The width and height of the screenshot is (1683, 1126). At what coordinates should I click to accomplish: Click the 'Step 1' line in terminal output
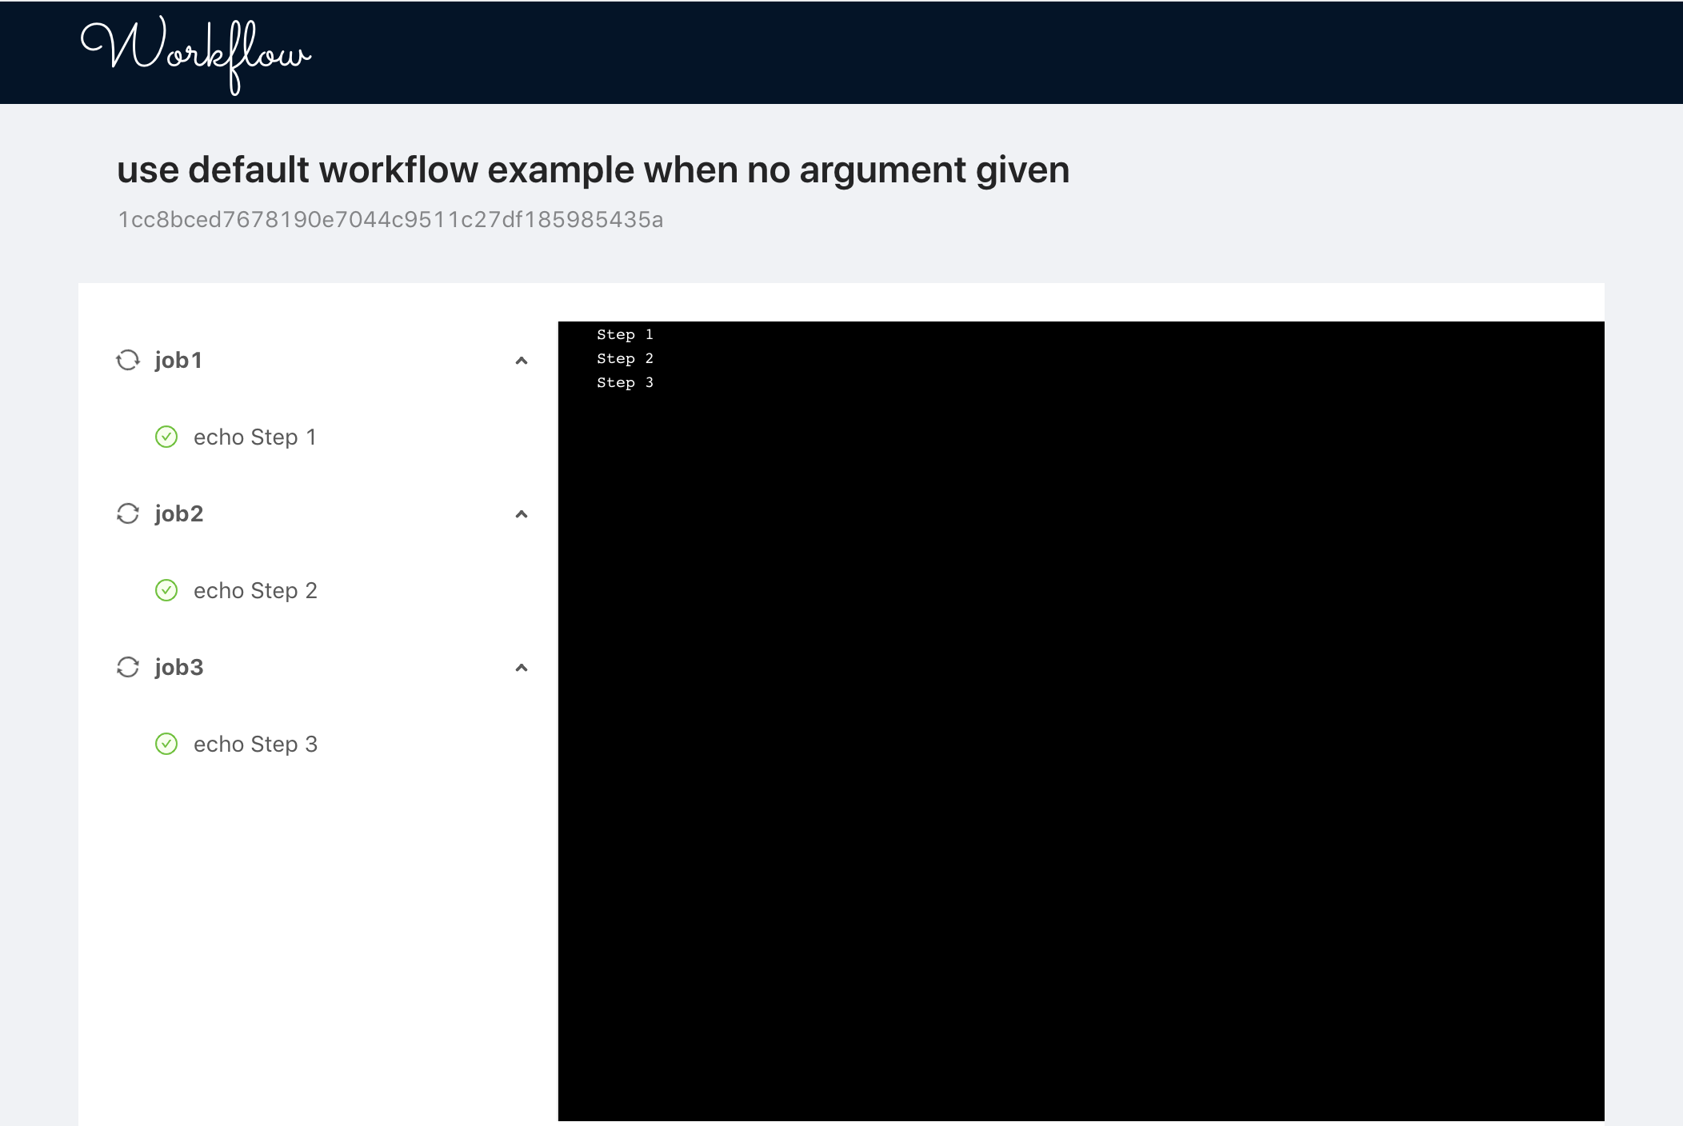625,334
